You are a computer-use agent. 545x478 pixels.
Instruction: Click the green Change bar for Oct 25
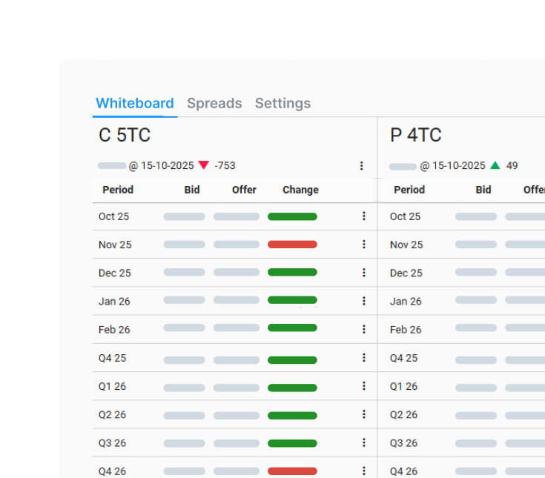[292, 216]
